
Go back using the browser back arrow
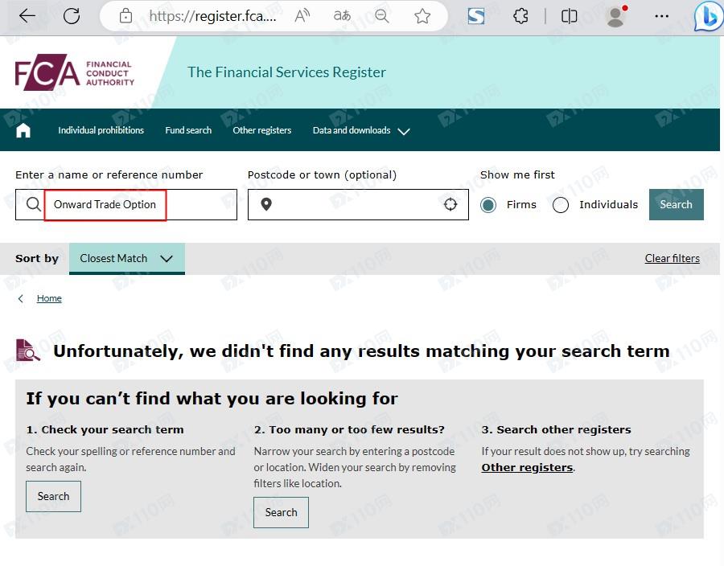(27, 16)
